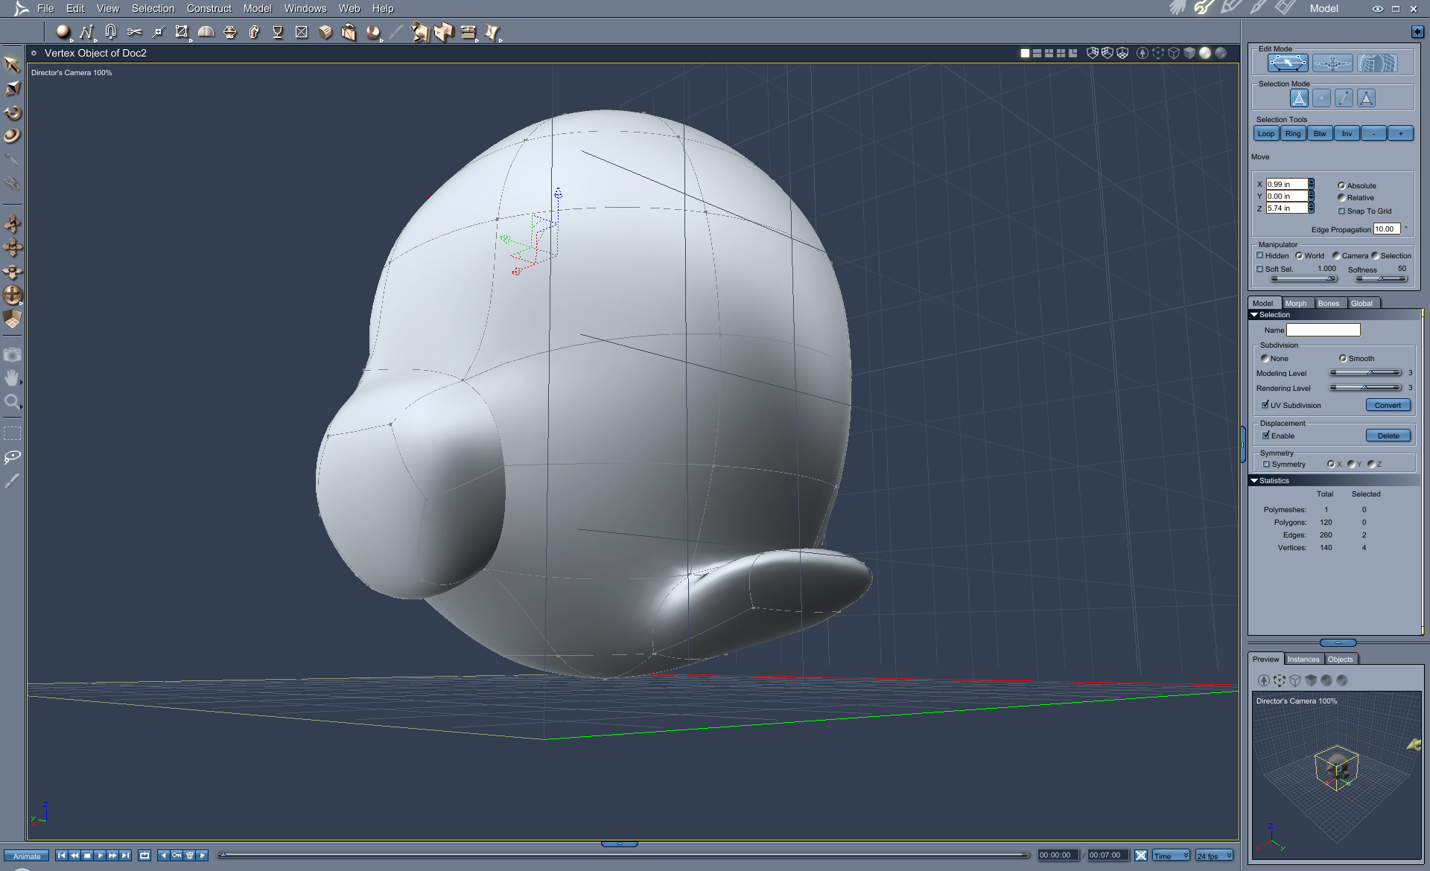Activate edge selection mode icon
The height and width of the screenshot is (871, 1430).
point(1344,98)
